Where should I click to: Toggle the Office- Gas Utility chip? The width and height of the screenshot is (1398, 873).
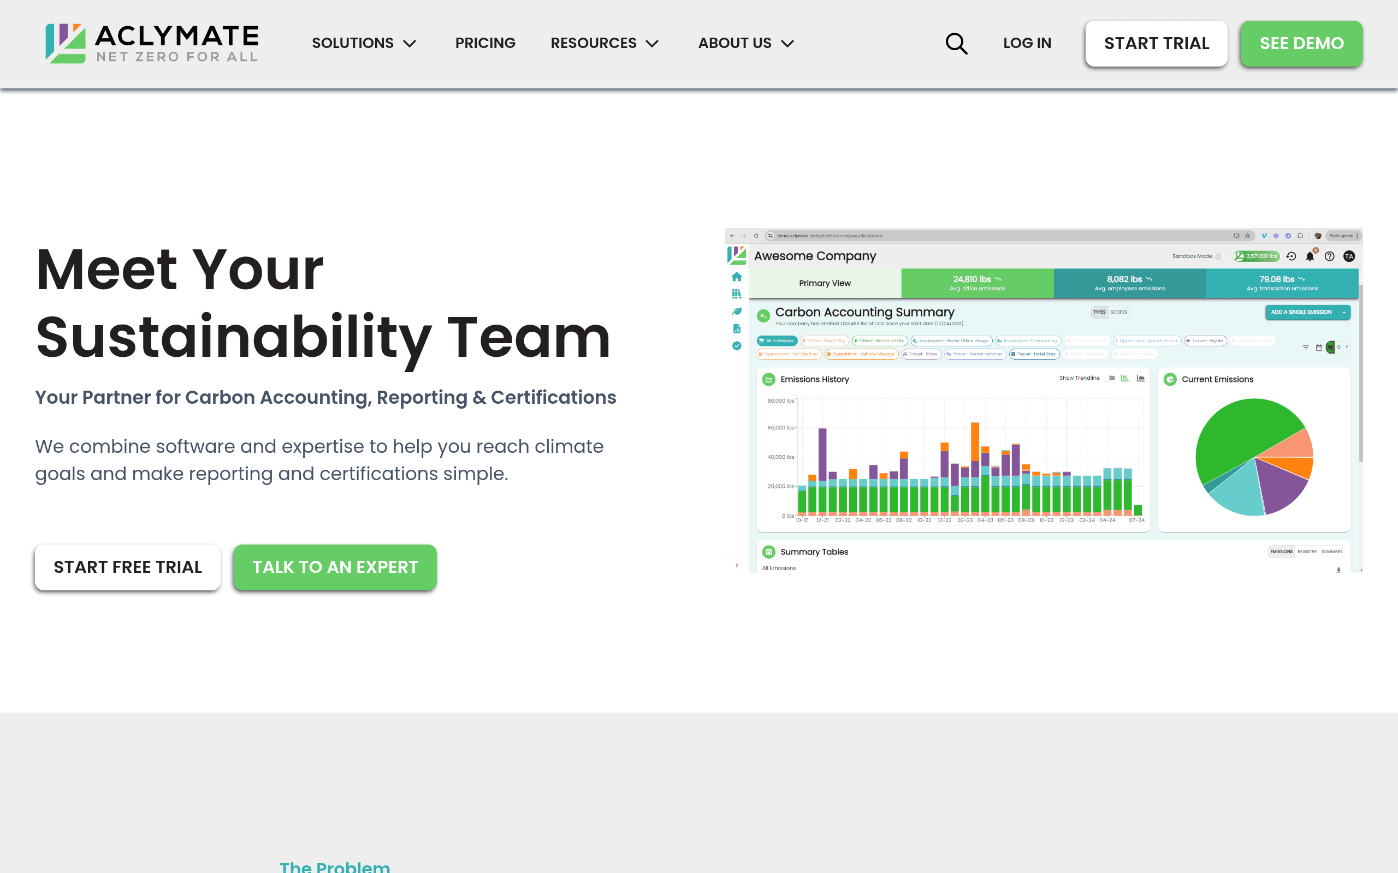click(x=825, y=340)
